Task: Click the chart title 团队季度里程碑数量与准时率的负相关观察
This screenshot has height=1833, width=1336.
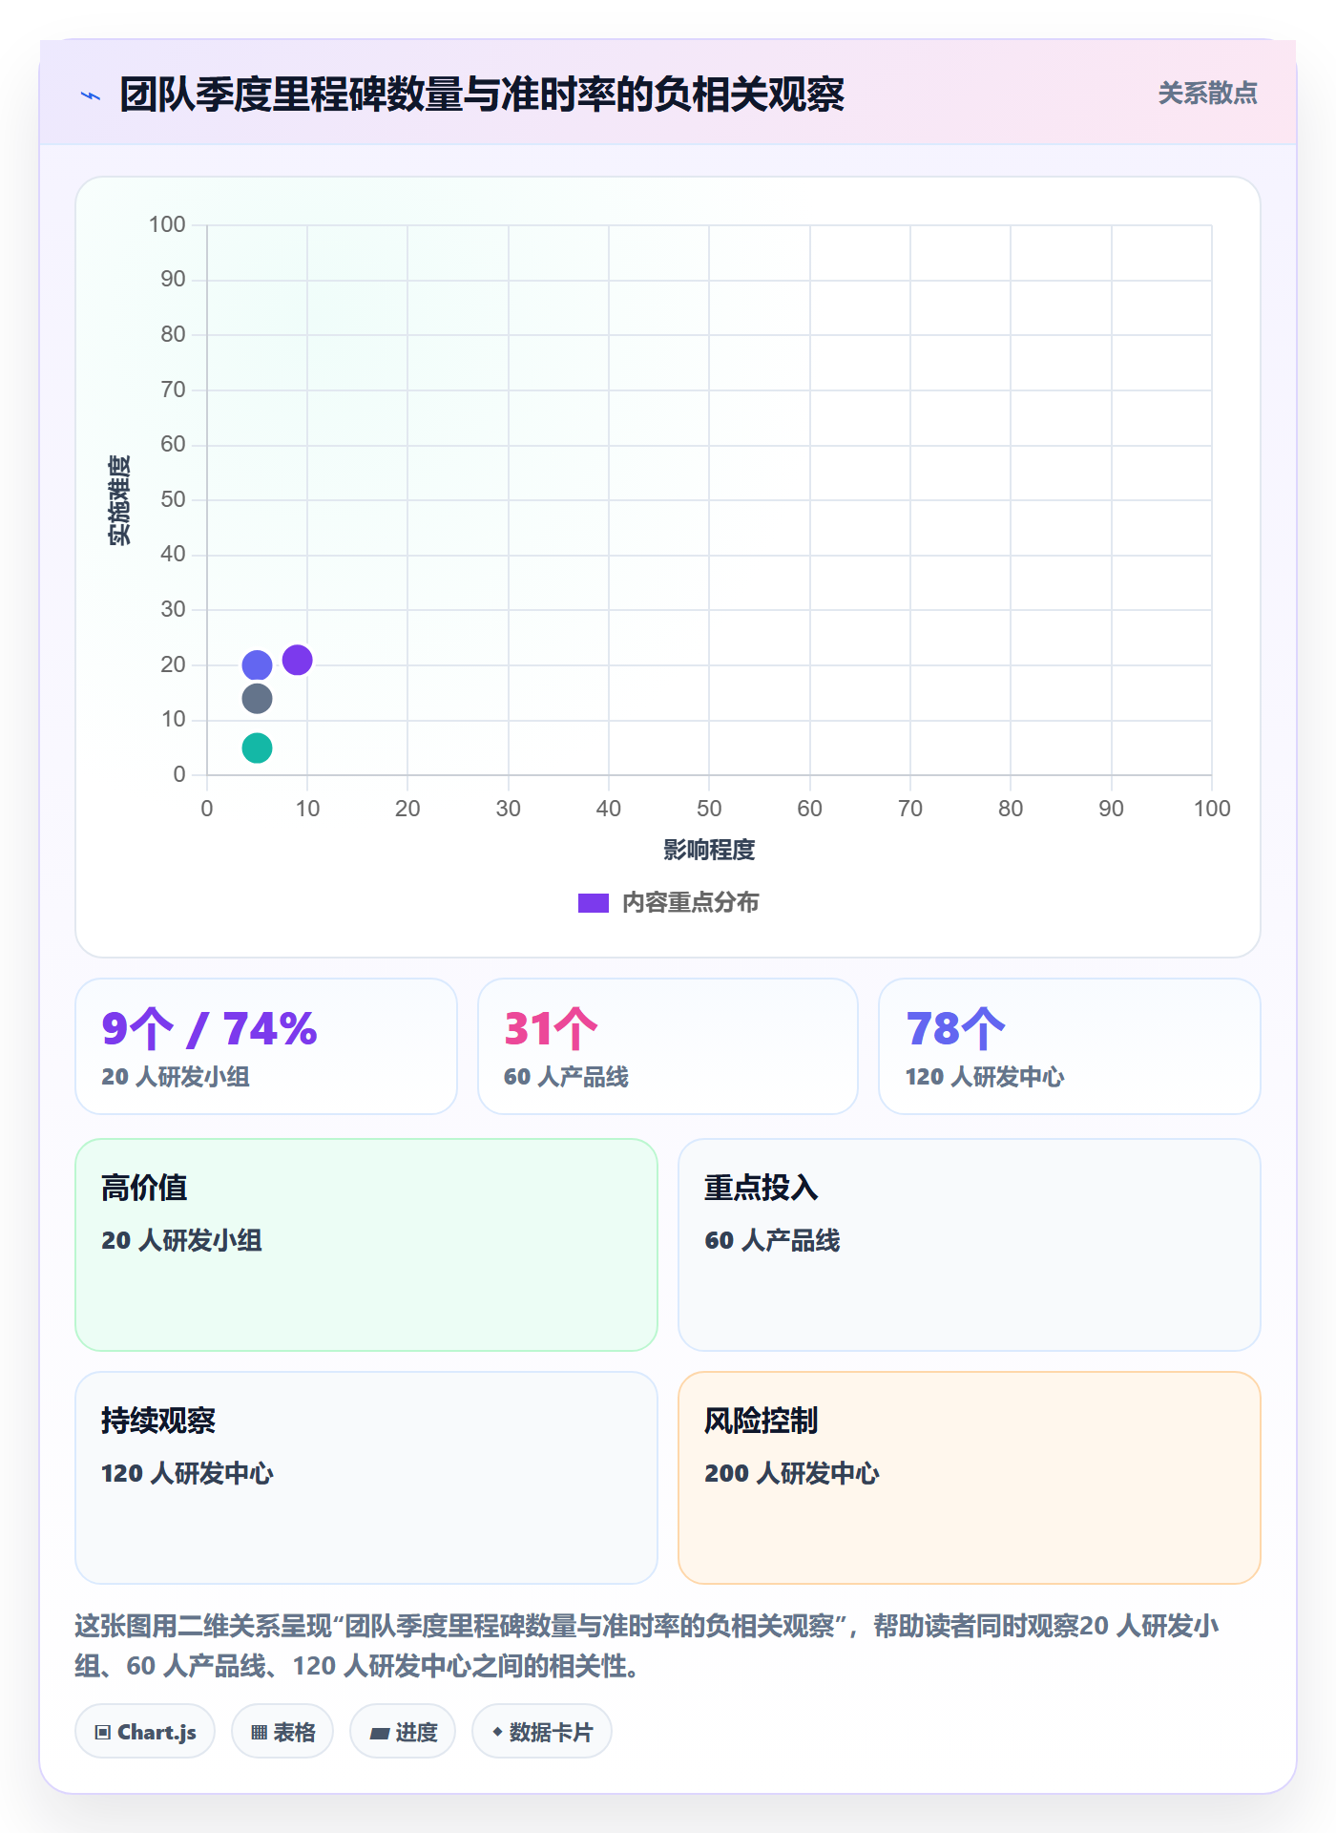Action: coord(482,95)
